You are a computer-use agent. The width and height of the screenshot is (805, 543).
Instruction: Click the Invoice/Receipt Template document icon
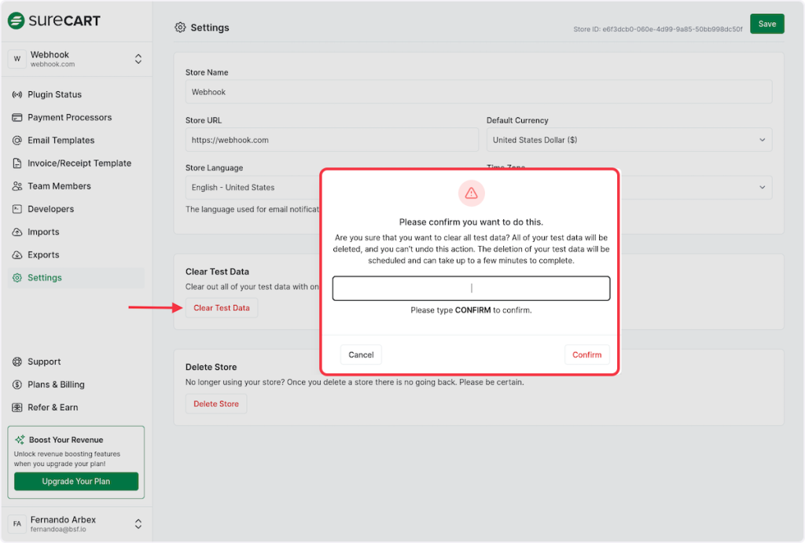pos(17,163)
